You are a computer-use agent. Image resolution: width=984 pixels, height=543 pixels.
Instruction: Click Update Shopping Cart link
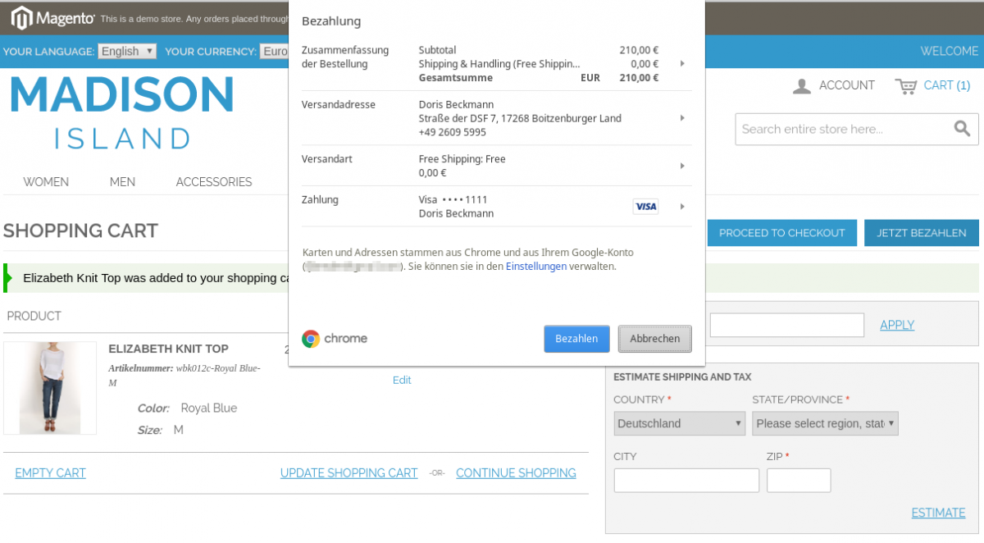pos(349,473)
